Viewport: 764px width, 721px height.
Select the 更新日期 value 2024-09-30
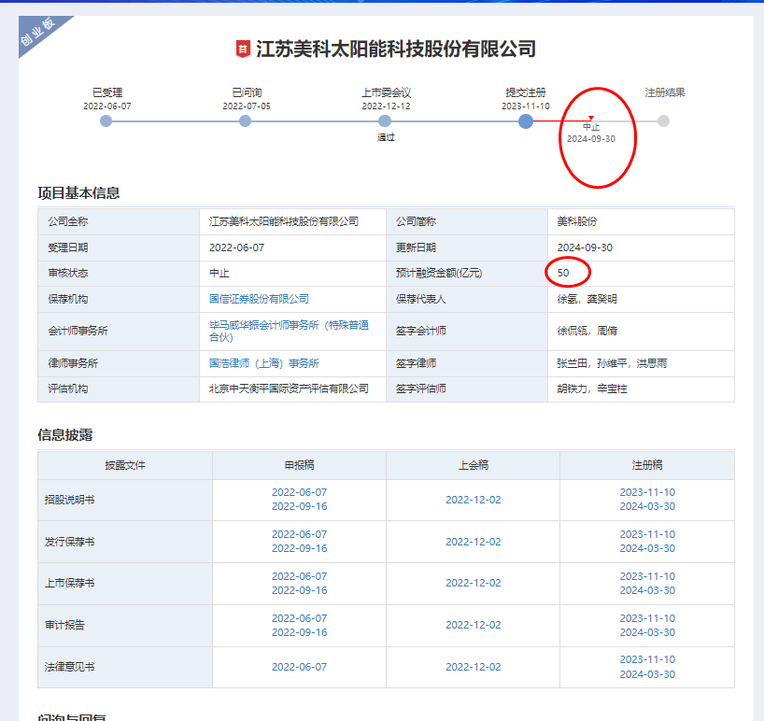(585, 247)
